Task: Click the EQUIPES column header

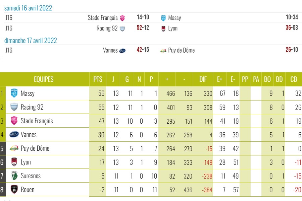Action: 44,79
